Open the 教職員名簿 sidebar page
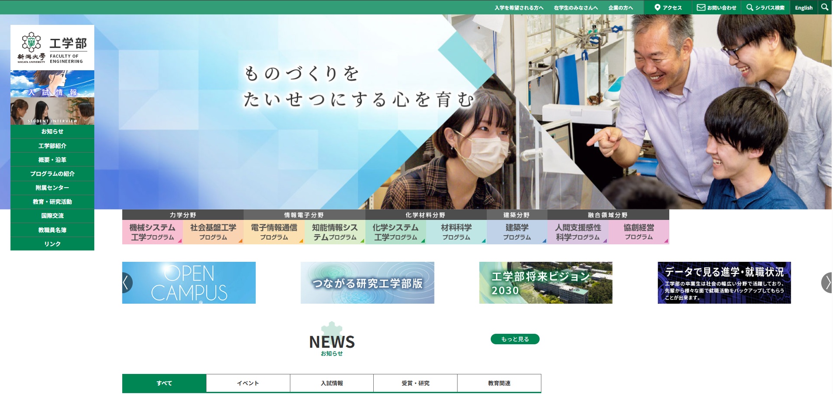The width and height of the screenshot is (833, 394). point(52,230)
